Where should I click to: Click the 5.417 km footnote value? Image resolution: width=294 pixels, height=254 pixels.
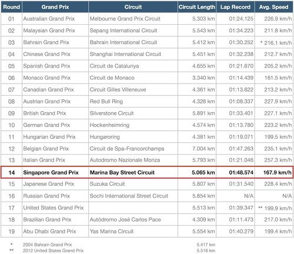206,245
